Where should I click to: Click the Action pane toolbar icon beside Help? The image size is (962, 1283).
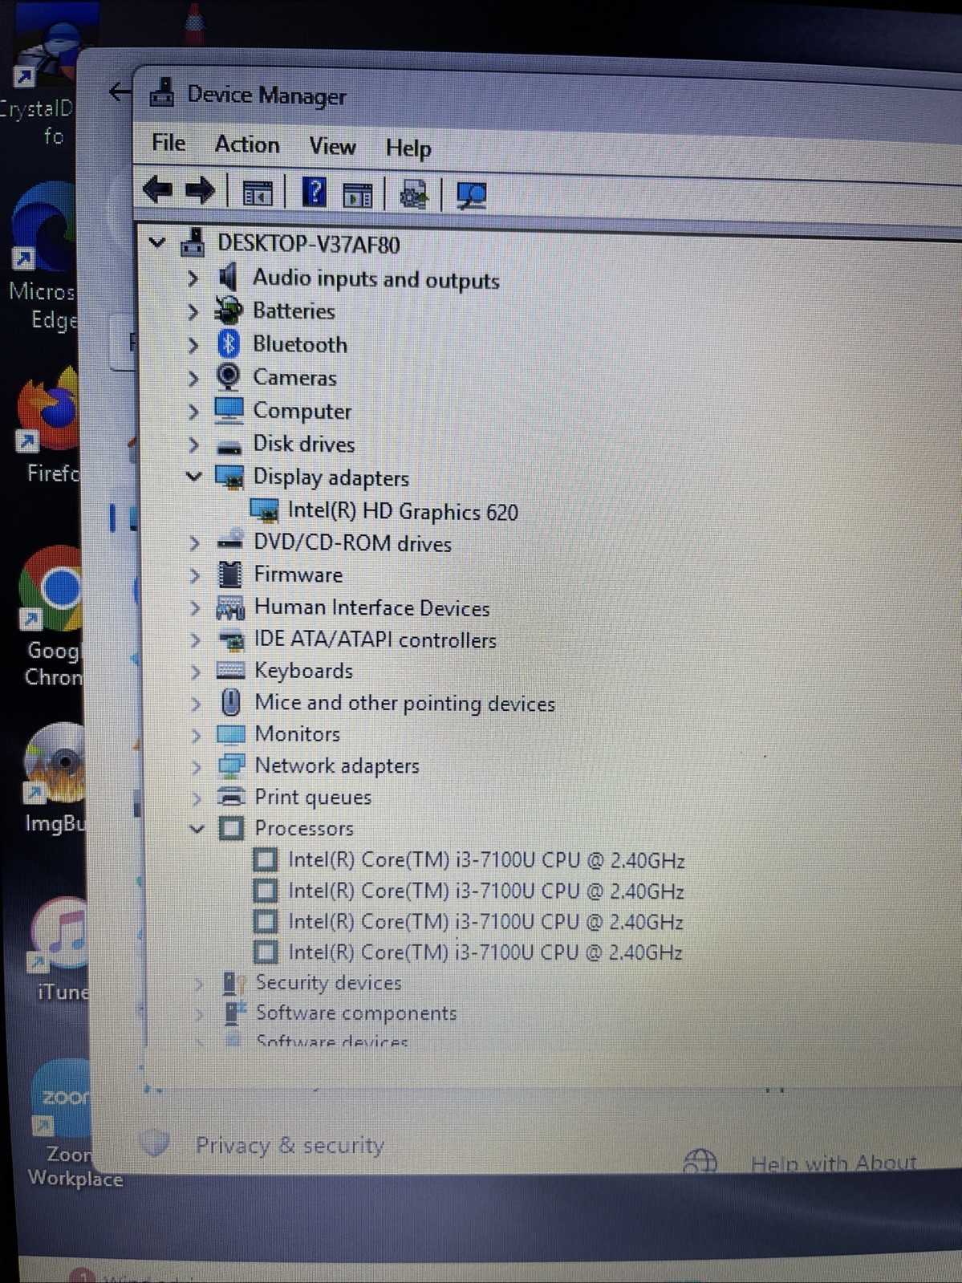coord(358,195)
